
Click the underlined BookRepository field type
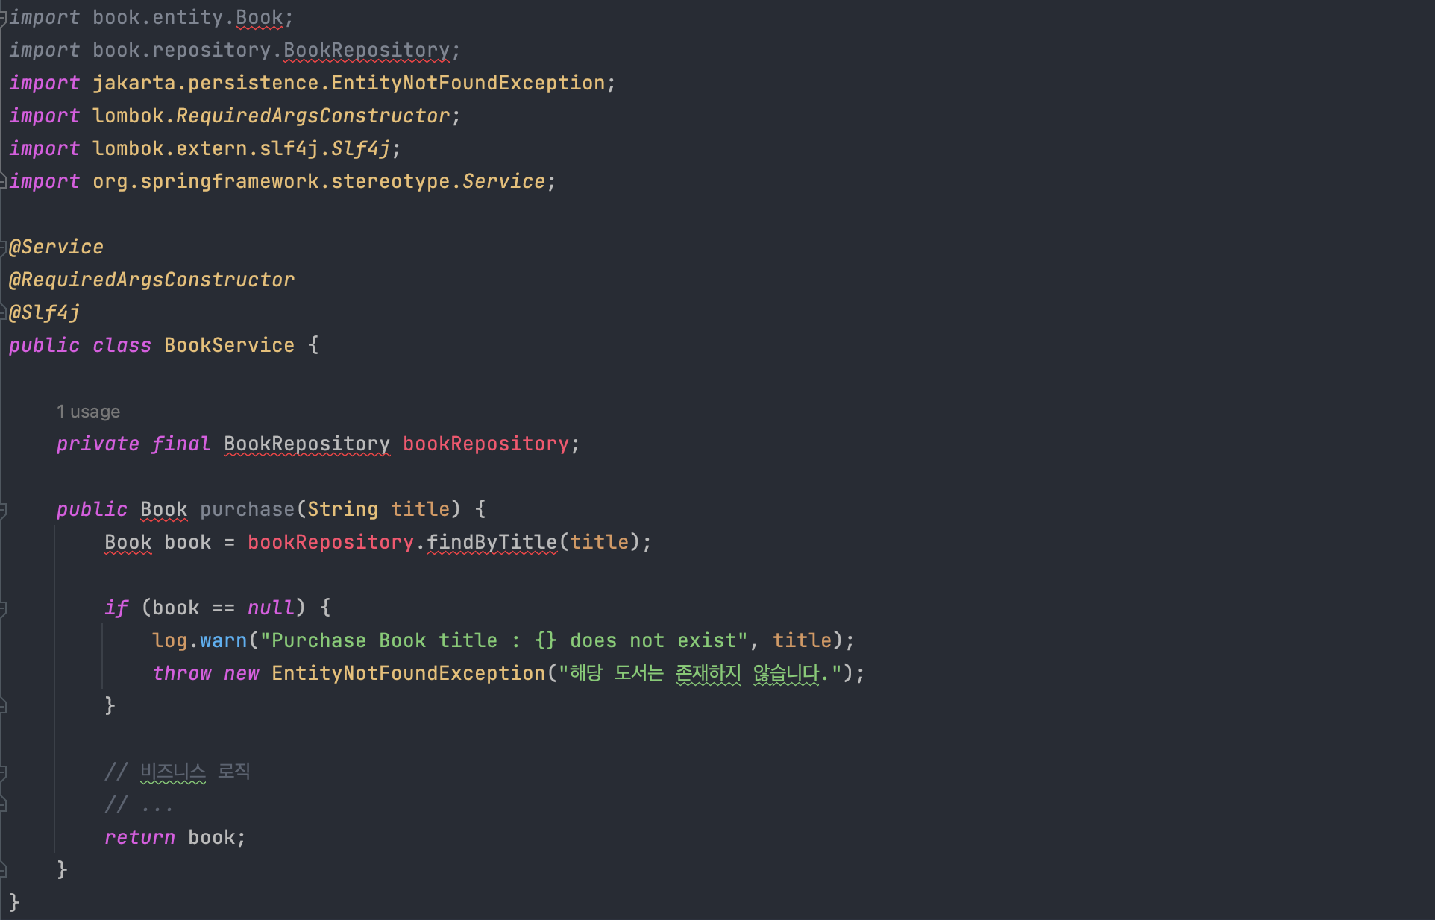pyautogui.click(x=307, y=444)
